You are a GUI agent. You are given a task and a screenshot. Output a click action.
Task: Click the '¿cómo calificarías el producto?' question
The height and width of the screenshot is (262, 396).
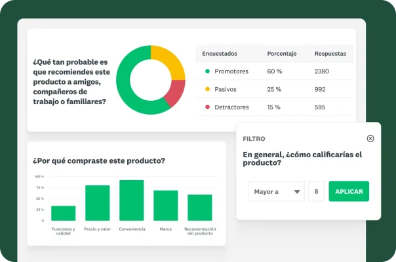coord(302,159)
